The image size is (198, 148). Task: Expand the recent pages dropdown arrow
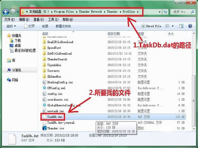pos(18,12)
